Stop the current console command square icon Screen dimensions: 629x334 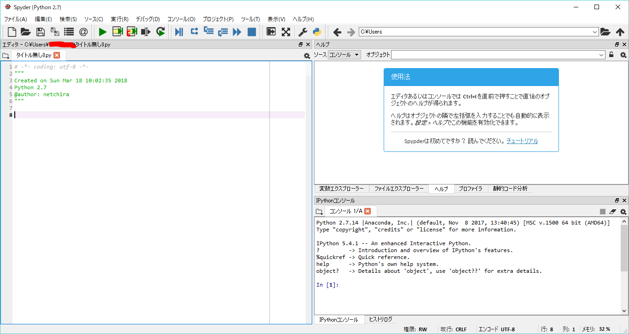click(602, 212)
